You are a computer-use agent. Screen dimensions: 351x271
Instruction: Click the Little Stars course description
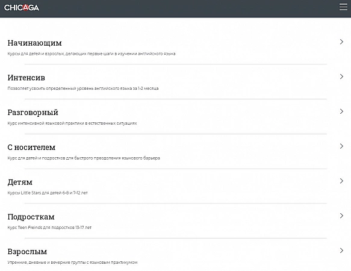coord(48,193)
